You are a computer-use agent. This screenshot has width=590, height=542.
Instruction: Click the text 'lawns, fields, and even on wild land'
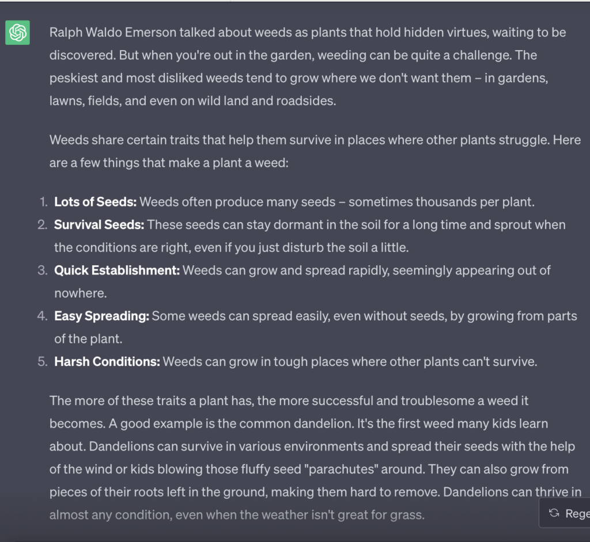click(149, 101)
